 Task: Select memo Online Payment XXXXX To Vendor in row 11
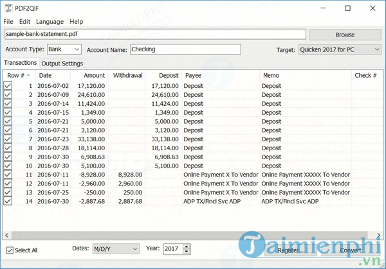306,175
